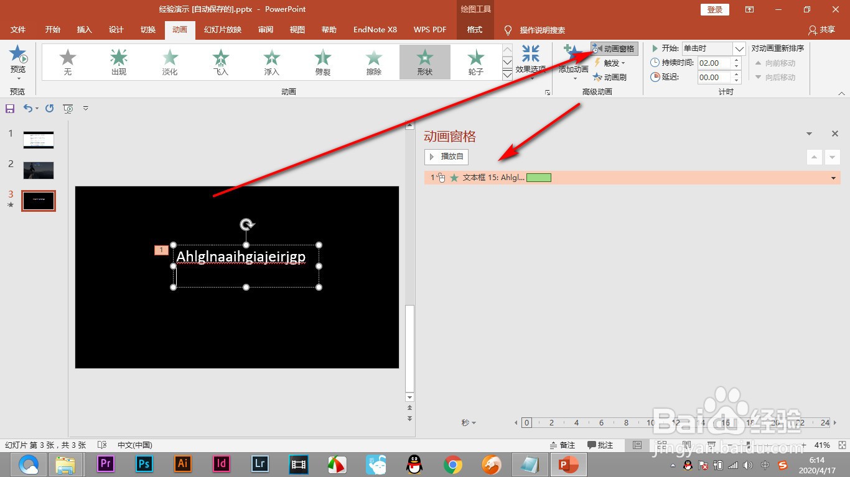Image resolution: width=850 pixels, height=477 pixels.
Task: Select slide 1 thumbnail
Action: [39, 140]
